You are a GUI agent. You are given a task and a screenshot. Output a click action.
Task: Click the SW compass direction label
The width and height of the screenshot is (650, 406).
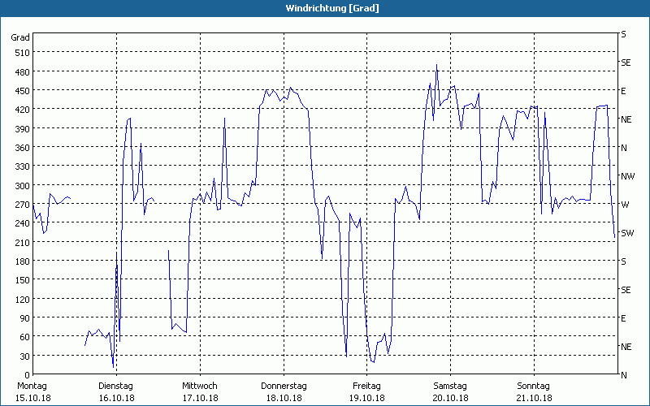(627, 233)
